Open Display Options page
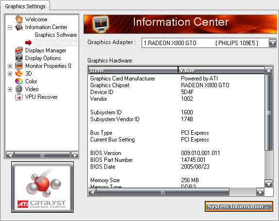Screen dimensions: 279x221 tap(43, 58)
